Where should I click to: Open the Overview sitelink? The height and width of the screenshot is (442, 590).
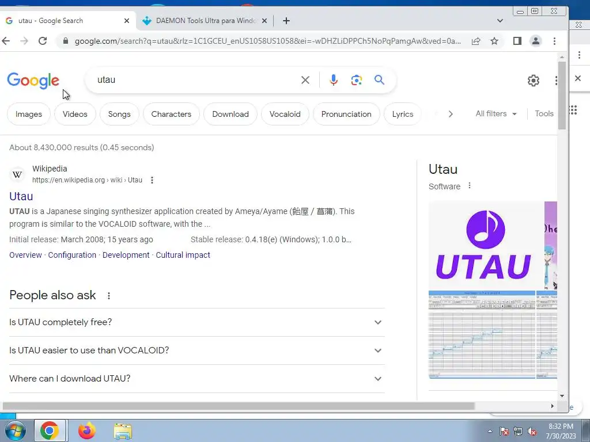point(25,255)
